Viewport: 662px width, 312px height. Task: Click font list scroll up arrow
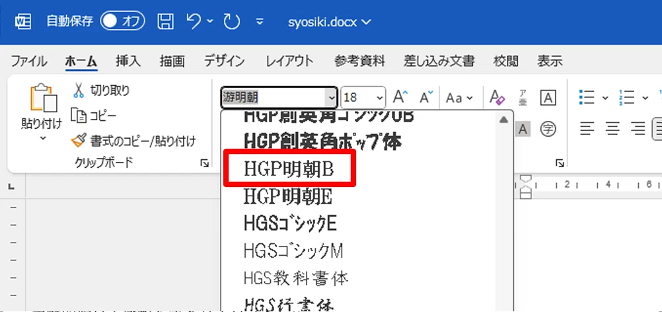click(x=503, y=120)
